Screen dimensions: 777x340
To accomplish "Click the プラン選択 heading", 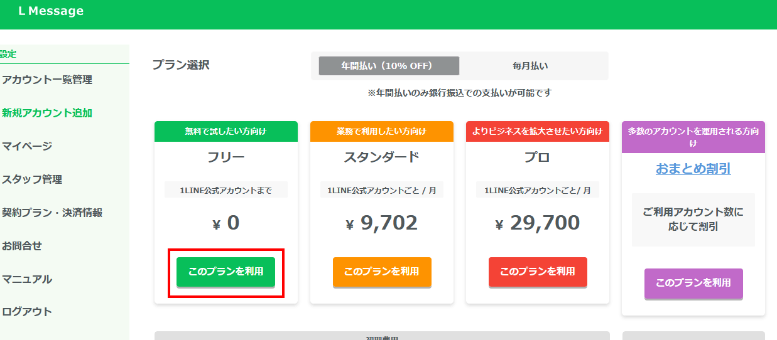I will 181,65.
